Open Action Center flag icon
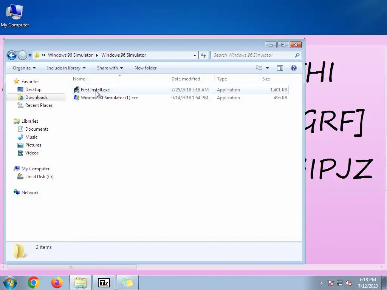The height and width of the screenshot is (290, 387). (331, 283)
